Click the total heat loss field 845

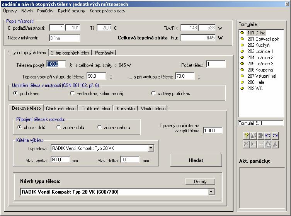coord(198,38)
